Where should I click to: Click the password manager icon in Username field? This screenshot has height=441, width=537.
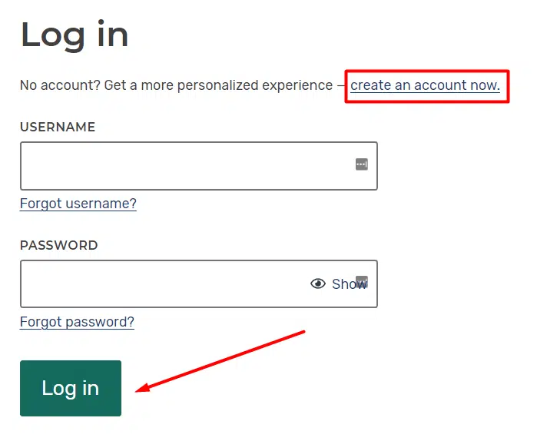(x=362, y=164)
